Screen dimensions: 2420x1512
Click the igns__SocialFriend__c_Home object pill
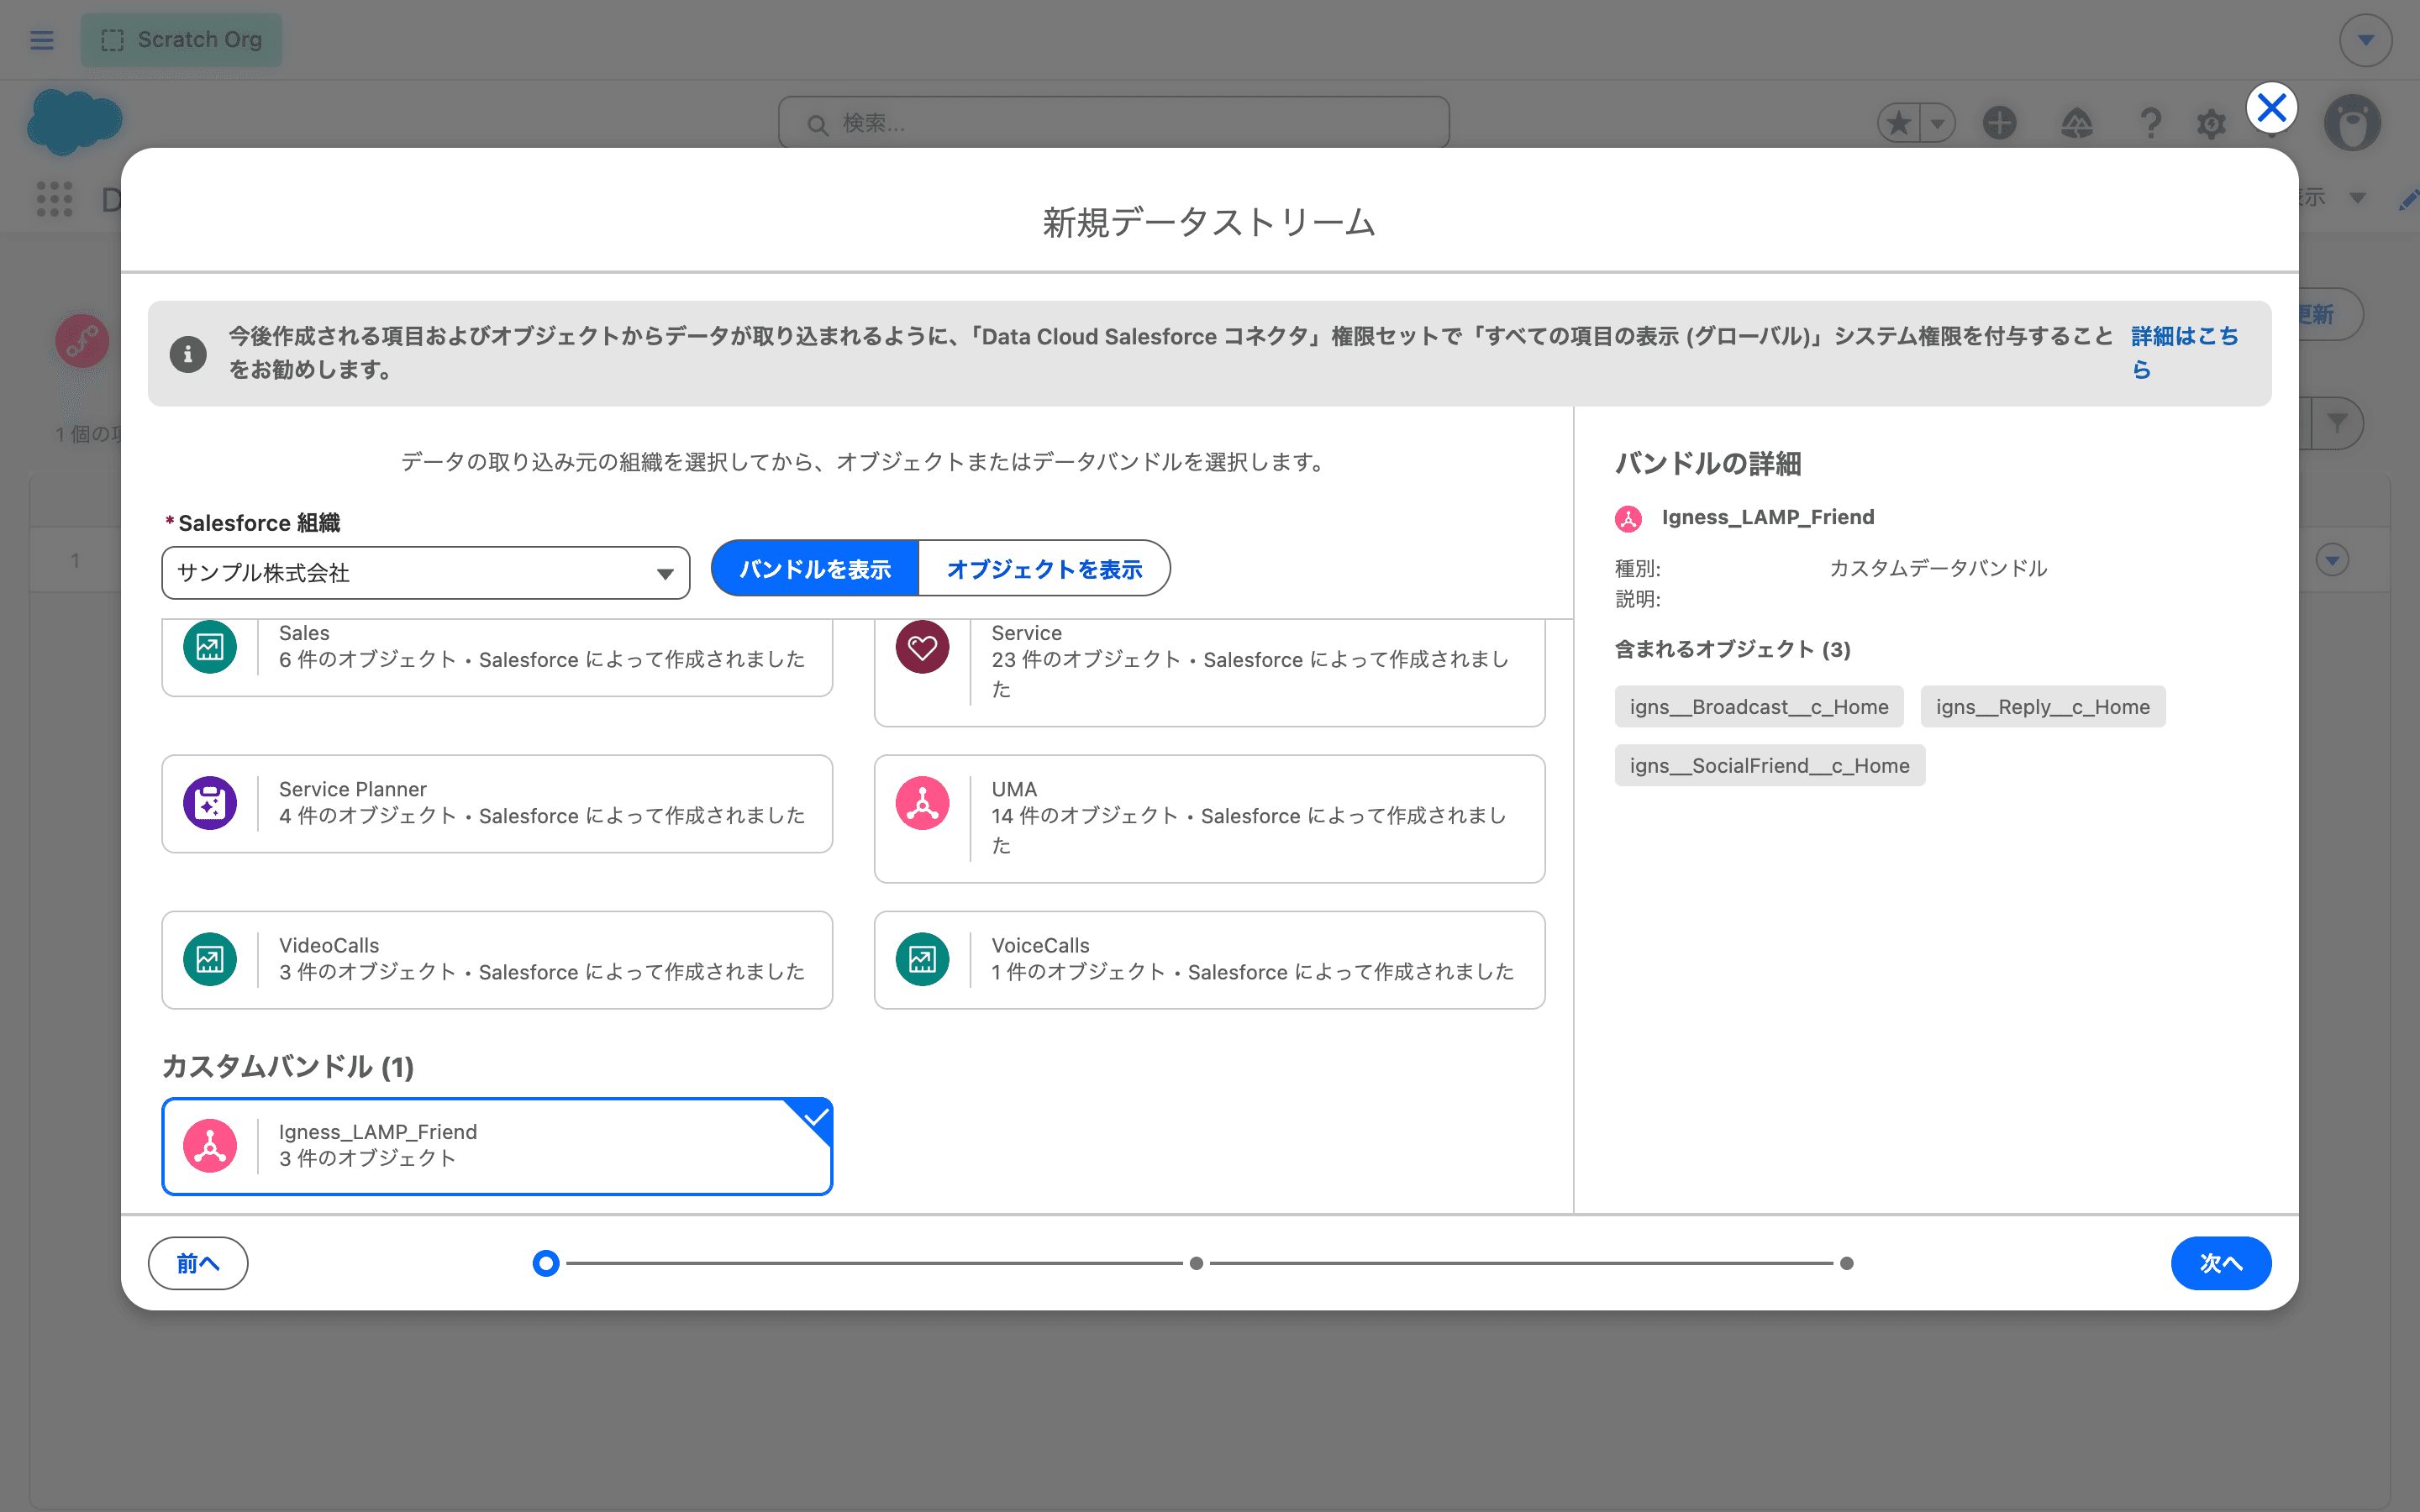(1769, 765)
